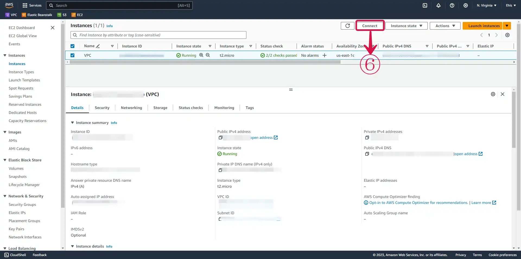Switch to the Status checks tab
Image resolution: width=521 pixels, height=259 pixels.
[191, 108]
